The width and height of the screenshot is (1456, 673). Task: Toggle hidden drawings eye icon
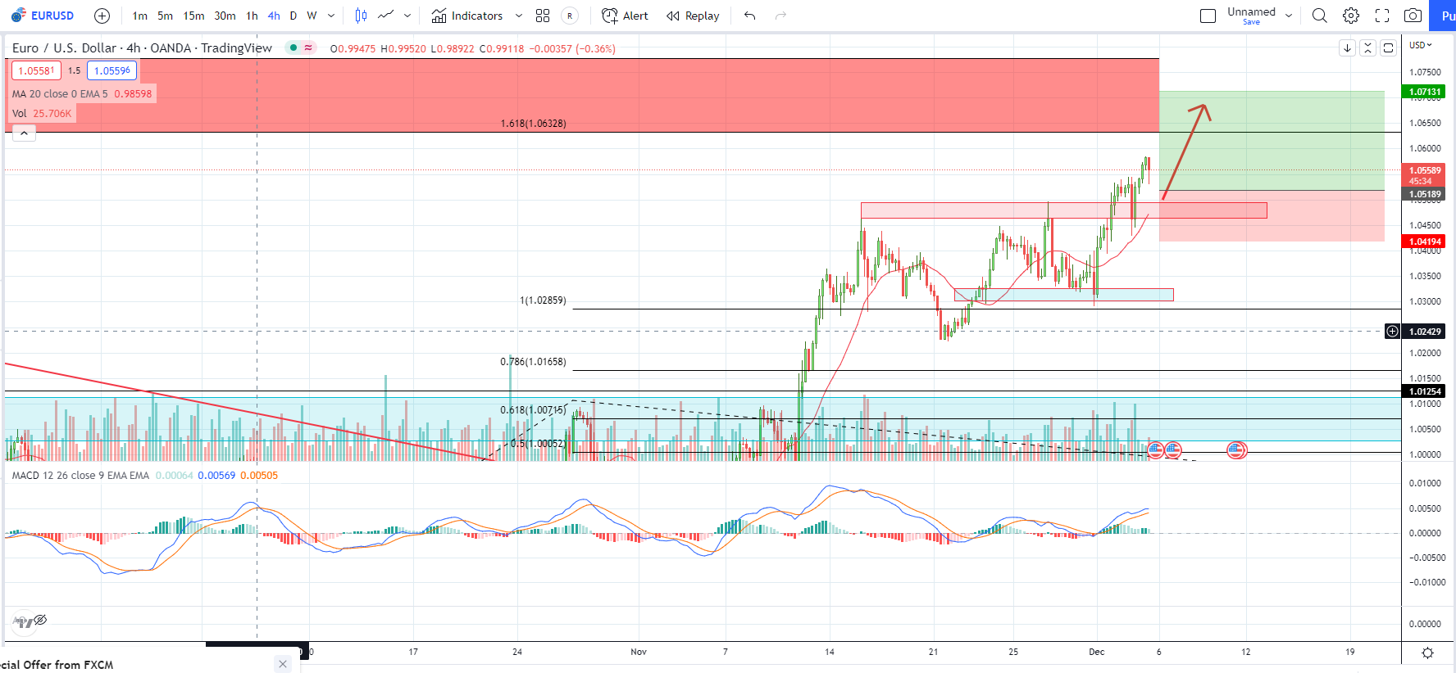coord(40,620)
